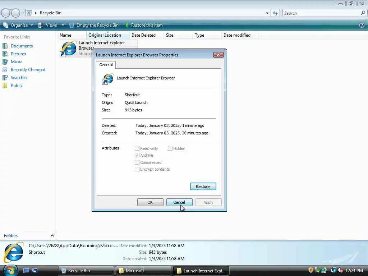Click the Public folder icon in sidebar
Viewport: 368px width, 276px height.
5,86
